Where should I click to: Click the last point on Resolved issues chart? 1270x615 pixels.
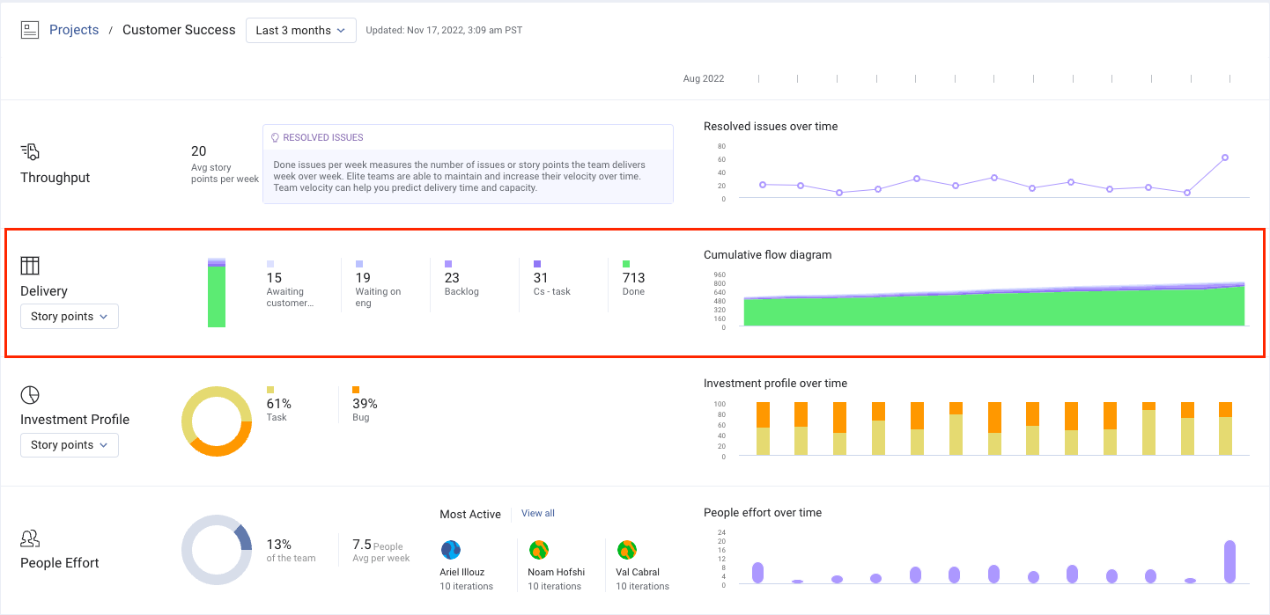(1224, 158)
